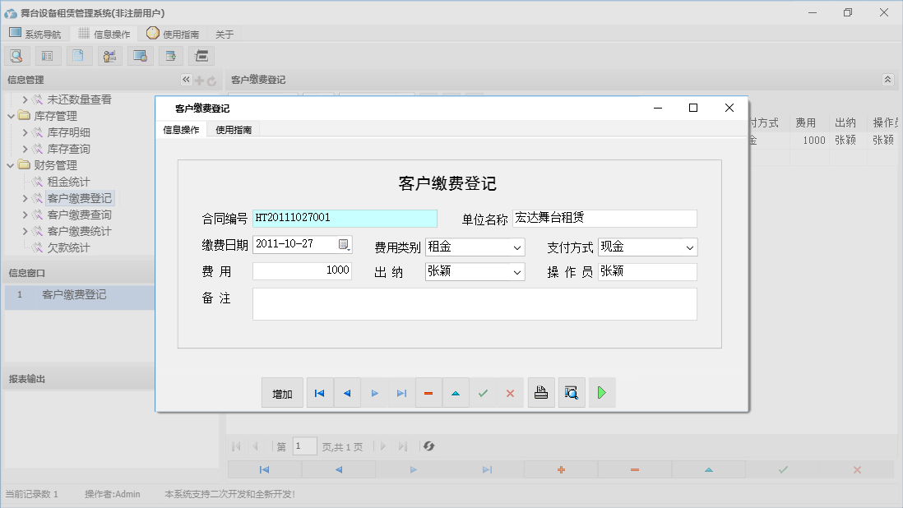Click the green run arrow in the dialog
The image size is (903, 508).
601,392
